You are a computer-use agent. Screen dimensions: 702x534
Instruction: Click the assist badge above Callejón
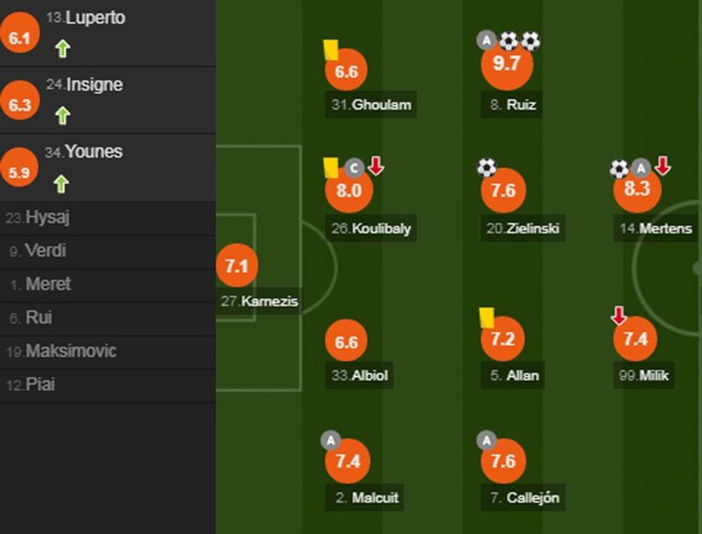(487, 441)
